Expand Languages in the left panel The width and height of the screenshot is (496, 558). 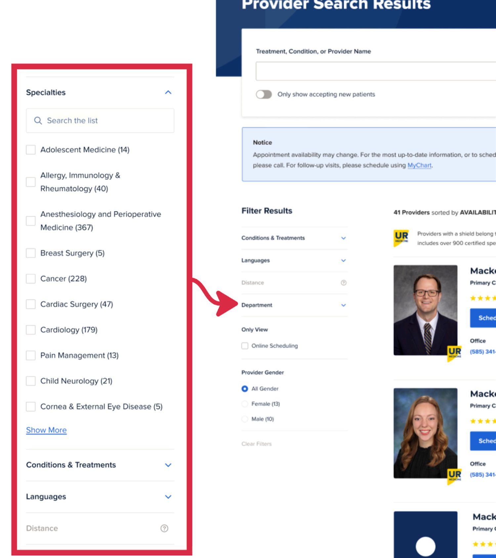[168, 497]
